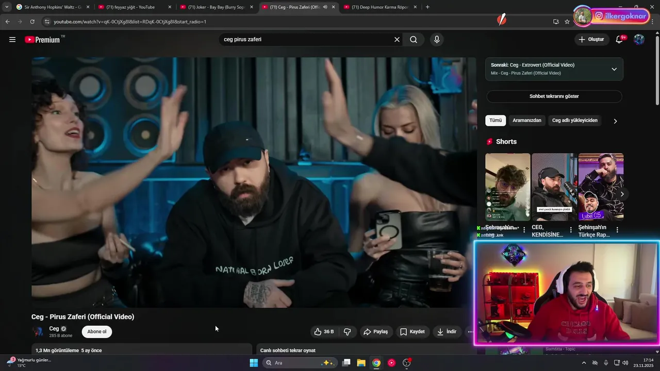Click Sohbet tekrarını göster button
This screenshot has width=660, height=371.
coord(554,96)
